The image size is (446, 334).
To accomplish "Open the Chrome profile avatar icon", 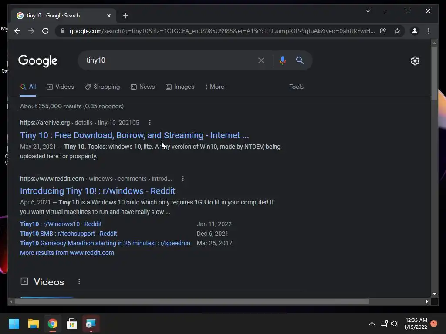I will (415, 31).
